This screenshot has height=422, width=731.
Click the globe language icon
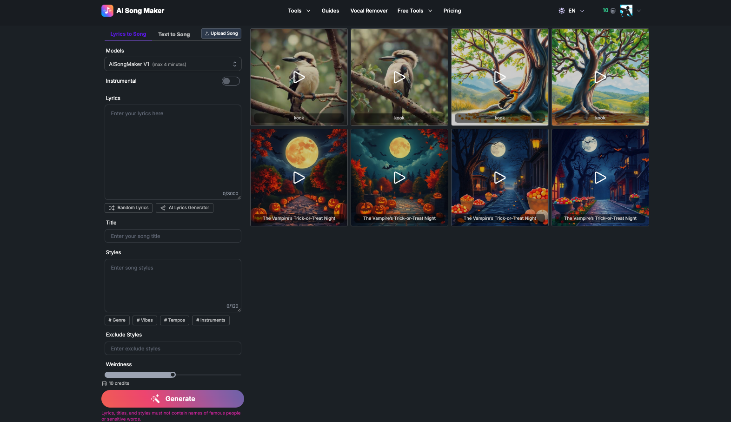click(x=562, y=11)
